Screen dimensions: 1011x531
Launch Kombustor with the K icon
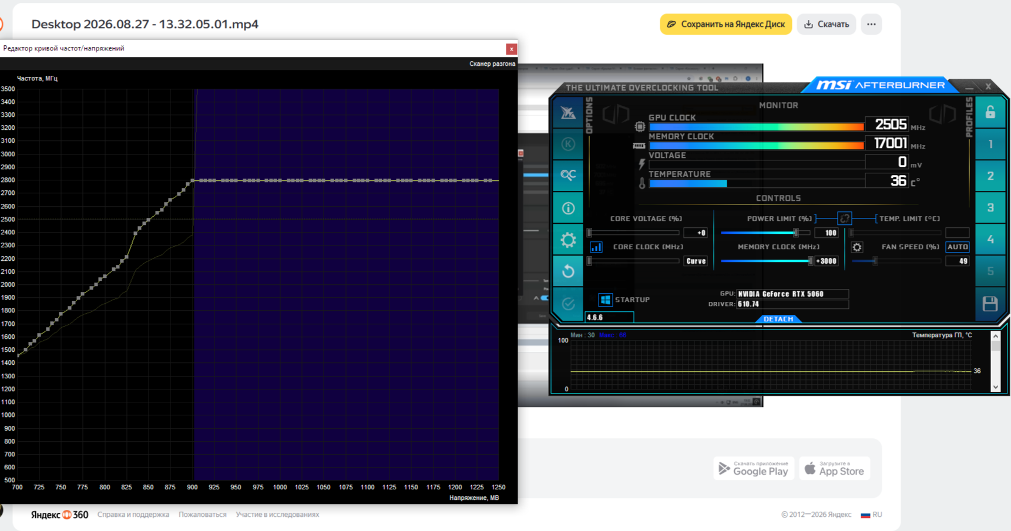click(568, 144)
